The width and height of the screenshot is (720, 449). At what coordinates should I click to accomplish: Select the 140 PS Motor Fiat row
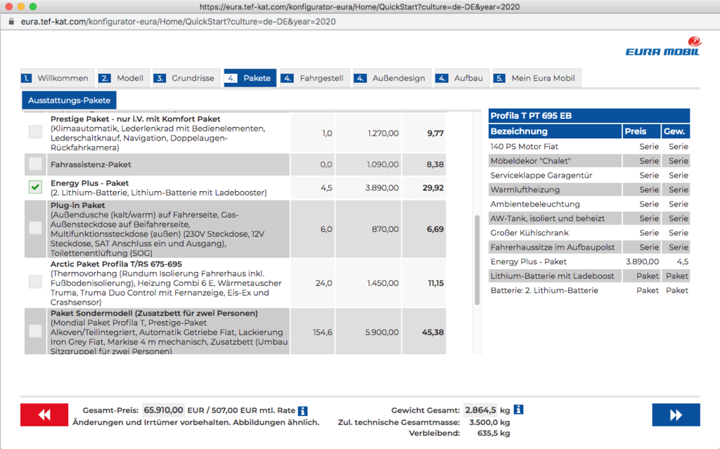tap(589, 146)
